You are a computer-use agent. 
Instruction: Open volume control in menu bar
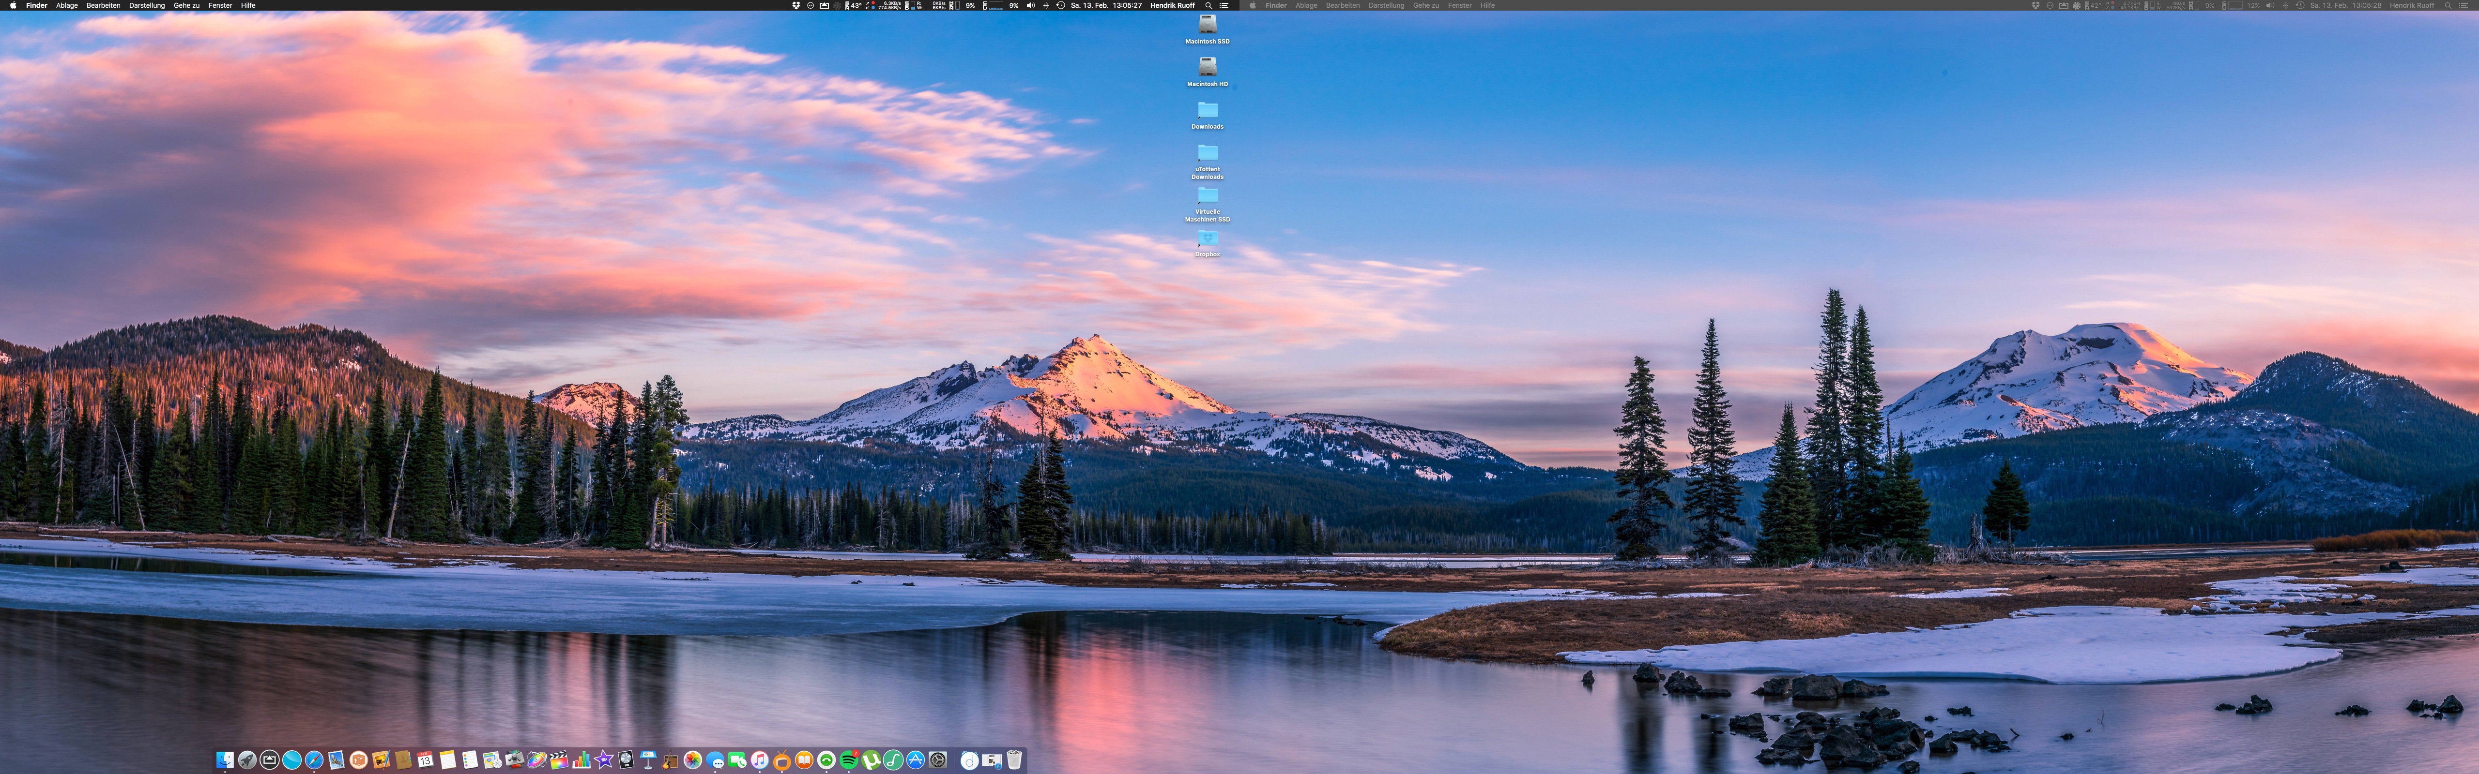[x=1031, y=6]
